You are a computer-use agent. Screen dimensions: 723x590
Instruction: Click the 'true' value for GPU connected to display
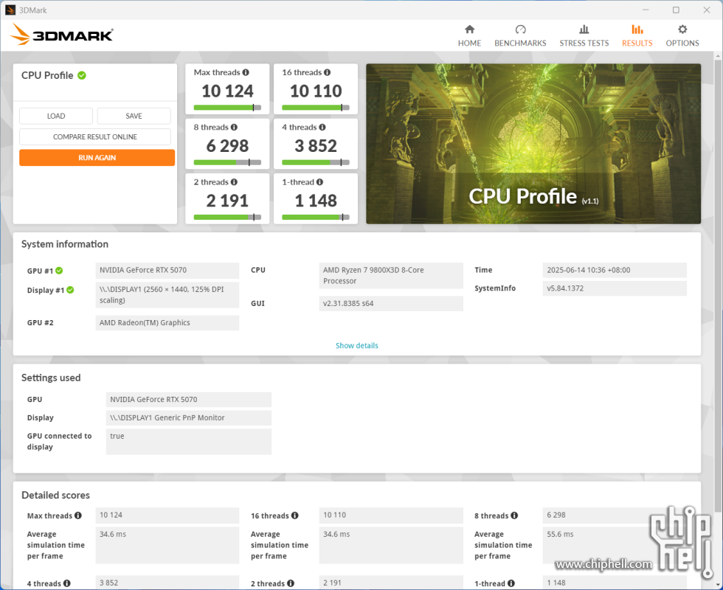189,442
